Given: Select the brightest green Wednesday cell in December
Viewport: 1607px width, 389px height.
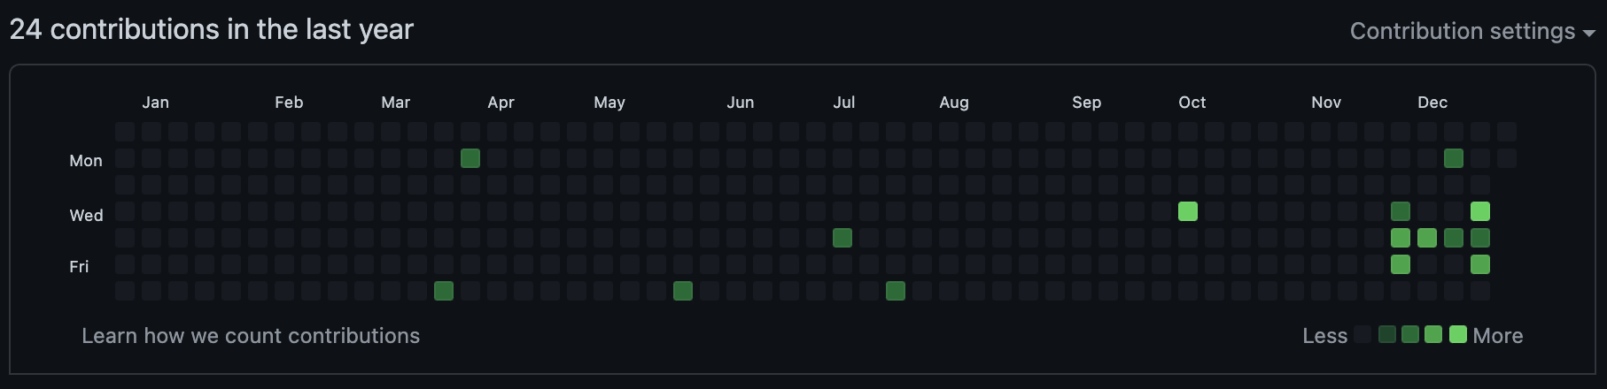Looking at the screenshot, I should [x=1480, y=211].
